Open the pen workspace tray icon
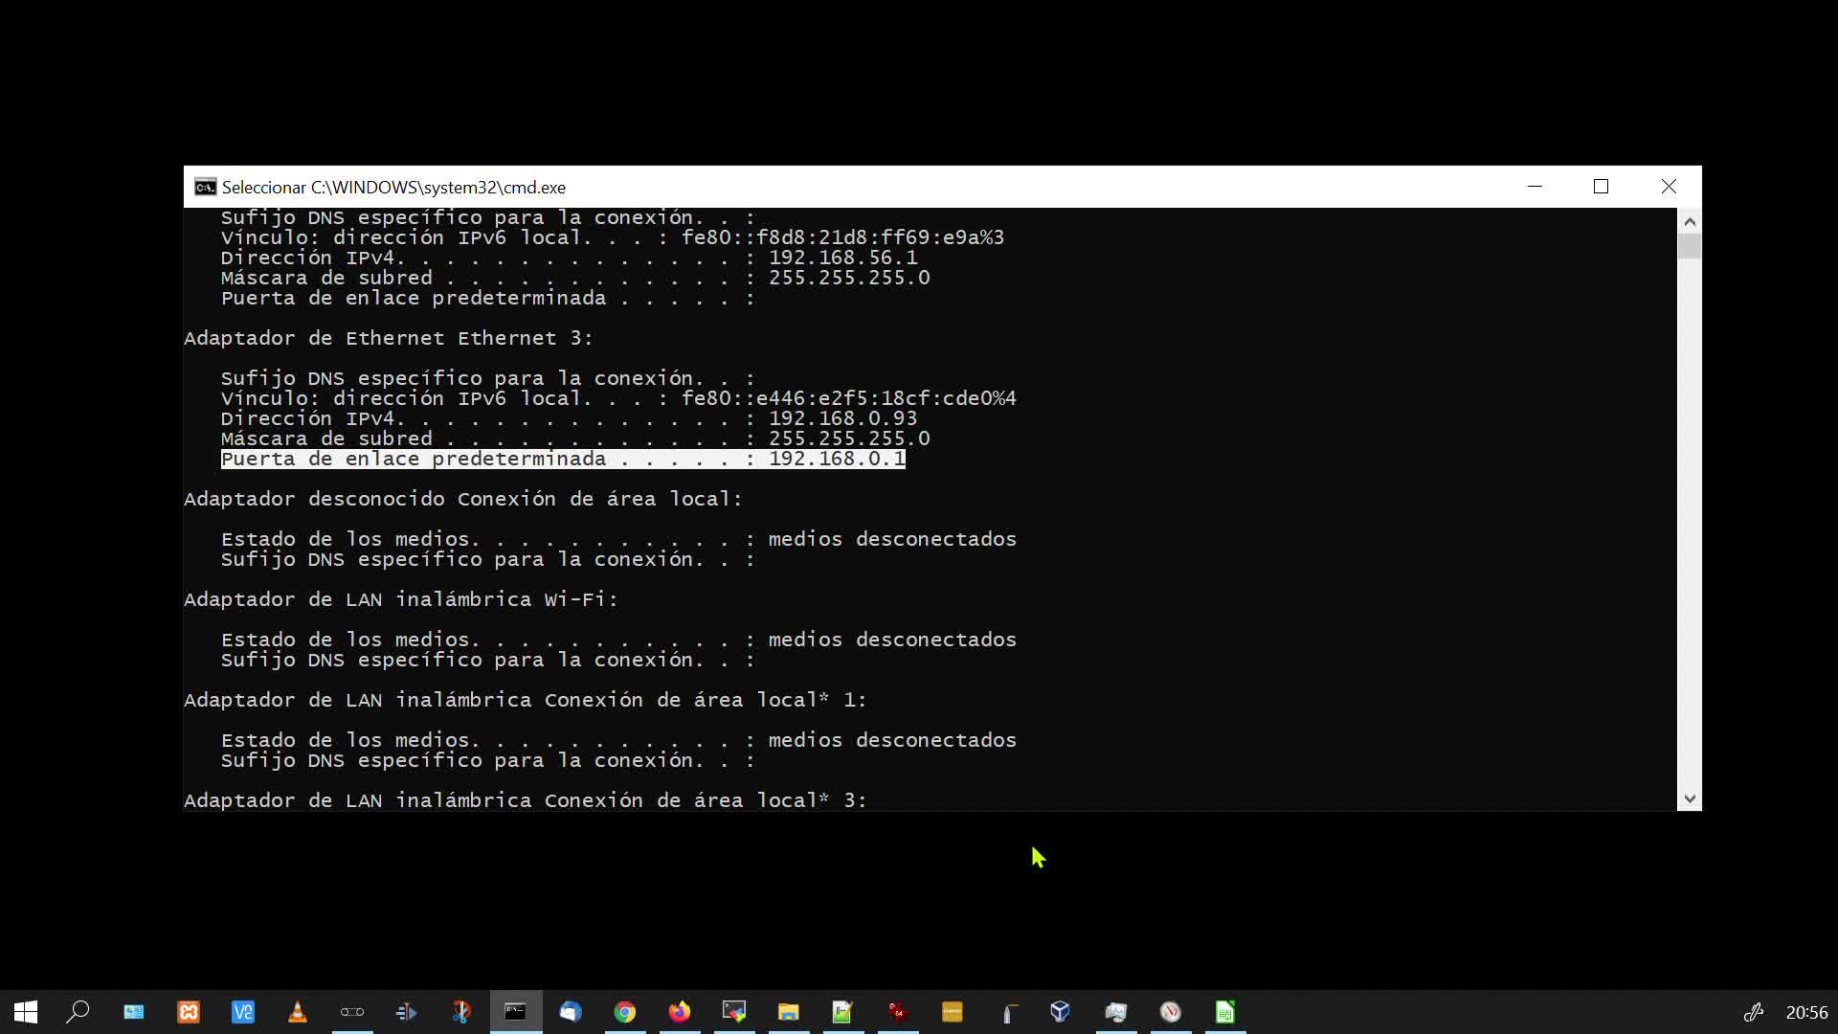 click(x=1754, y=1012)
